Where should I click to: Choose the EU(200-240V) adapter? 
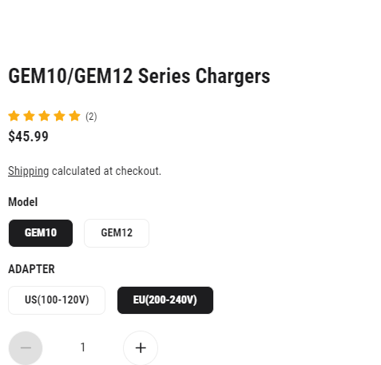pyautogui.click(x=165, y=300)
